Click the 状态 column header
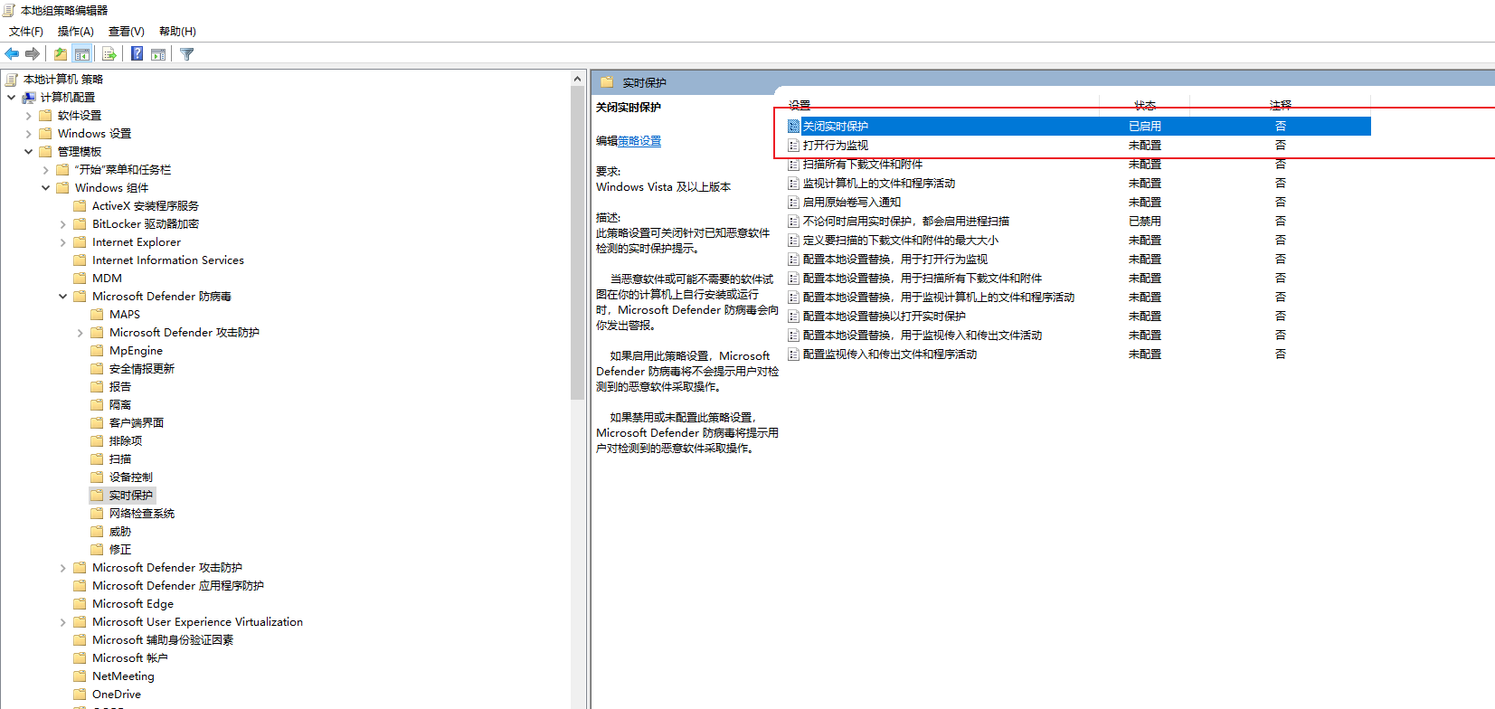The image size is (1495, 709). tap(1144, 106)
